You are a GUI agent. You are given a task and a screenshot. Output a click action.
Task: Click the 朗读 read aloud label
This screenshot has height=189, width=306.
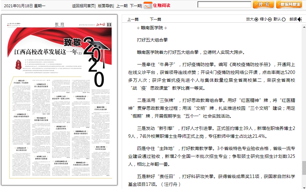[293, 19]
